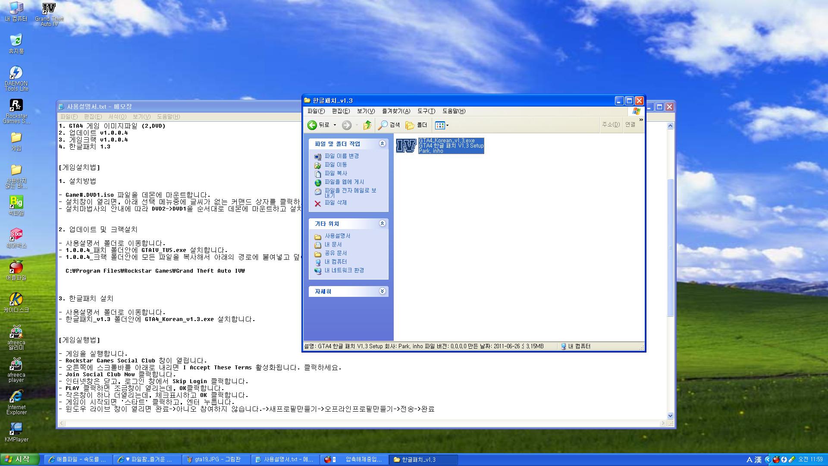Switch to 사용설명서.txt taskbar button
This screenshot has width=828, height=466.
[x=285, y=460]
